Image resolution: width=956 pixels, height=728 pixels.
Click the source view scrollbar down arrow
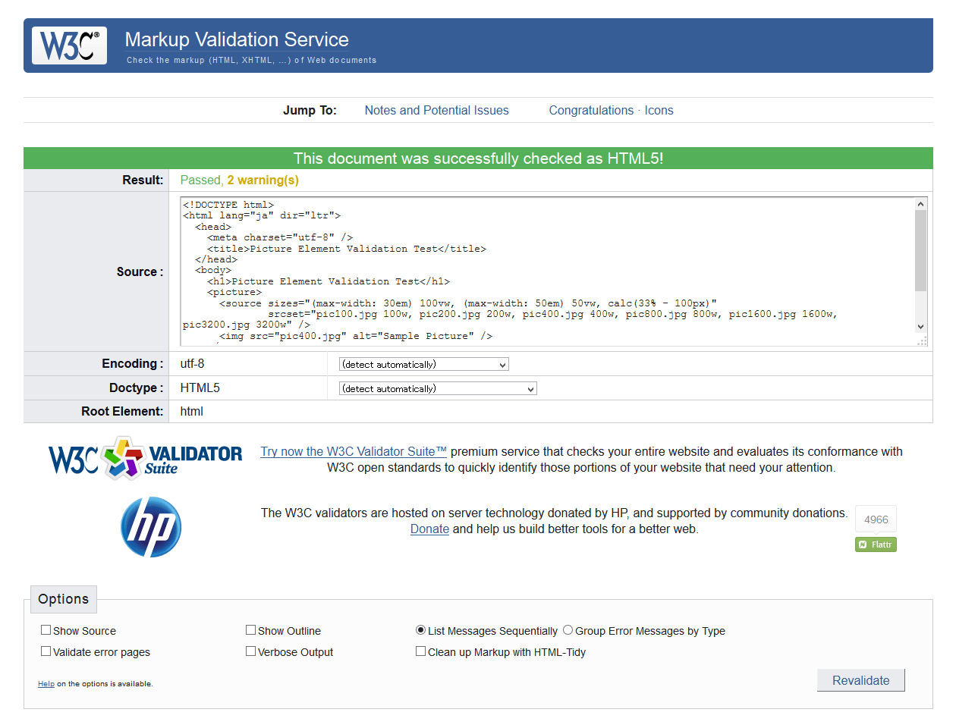(920, 327)
